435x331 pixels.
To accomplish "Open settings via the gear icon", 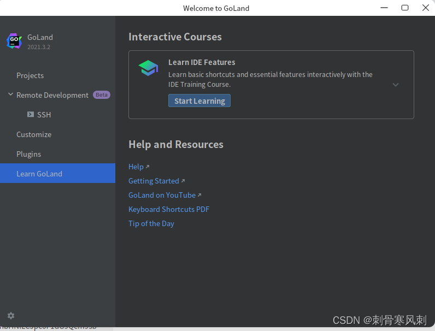I will pos(11,316).
